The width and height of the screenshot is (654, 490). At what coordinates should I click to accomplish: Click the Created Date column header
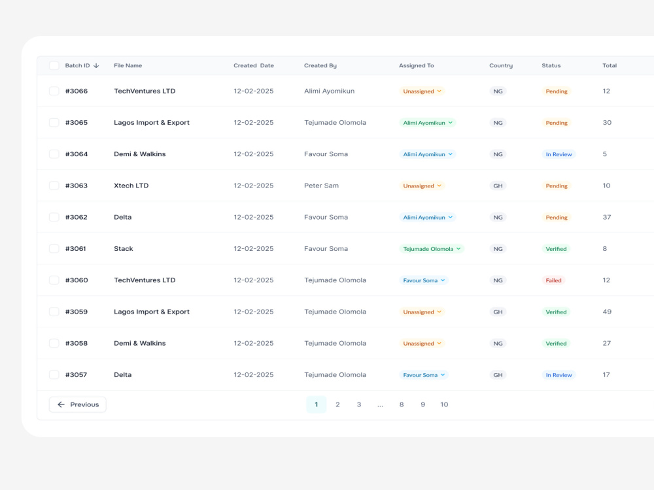[x=254, y=65]
